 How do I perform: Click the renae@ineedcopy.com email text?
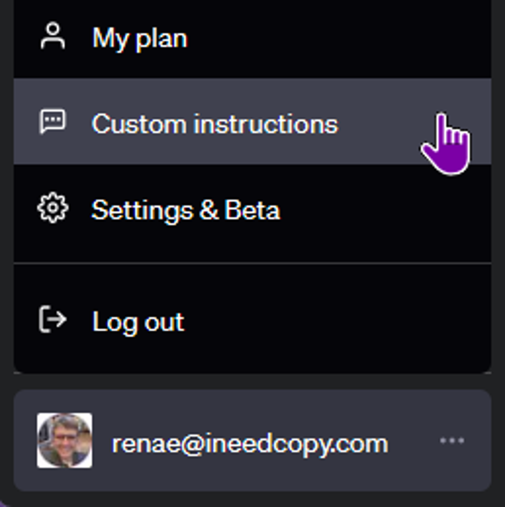click(x=250, y=443)
